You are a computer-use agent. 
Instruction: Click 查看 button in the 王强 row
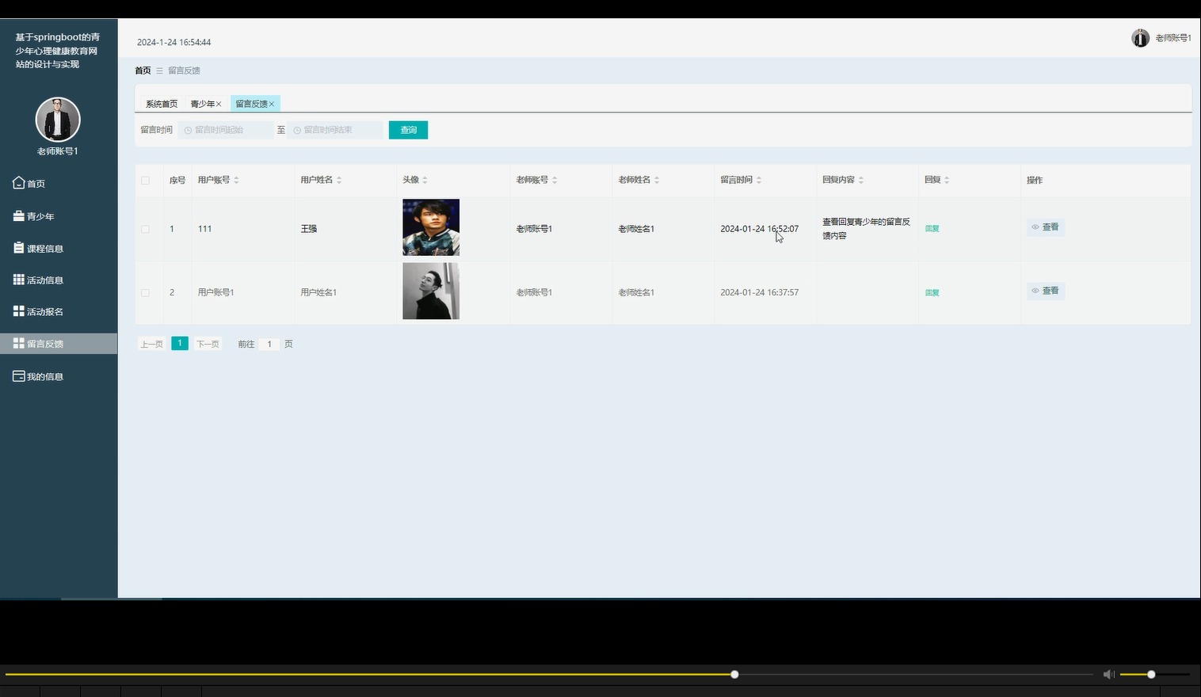(x=1046, y=227)
